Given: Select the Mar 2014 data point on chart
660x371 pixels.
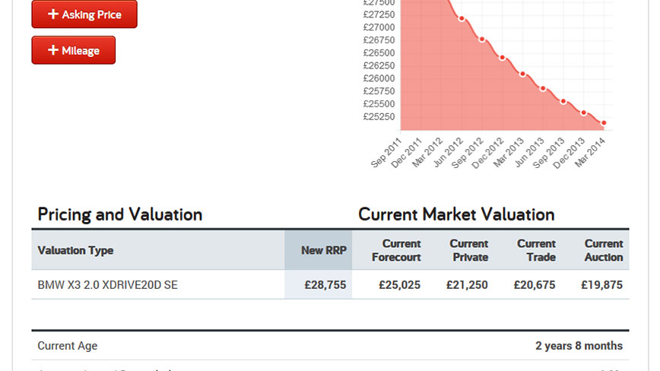Looking at the screenshot, I should click(604, 123).
